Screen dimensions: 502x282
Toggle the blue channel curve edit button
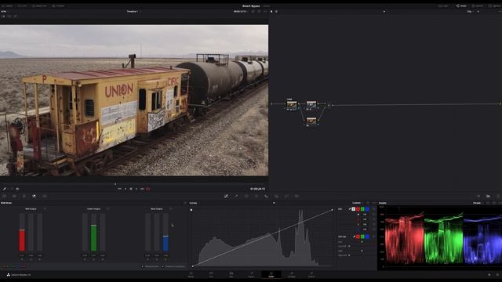(x=367, y=209)
